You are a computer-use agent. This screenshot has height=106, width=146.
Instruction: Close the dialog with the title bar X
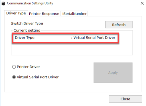click(142, 3)
